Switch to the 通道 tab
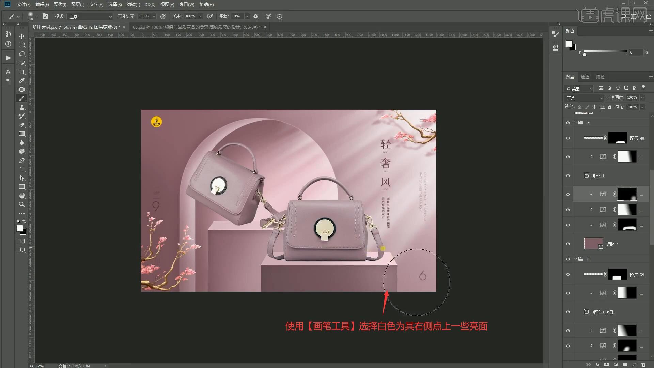 point(585,77)
